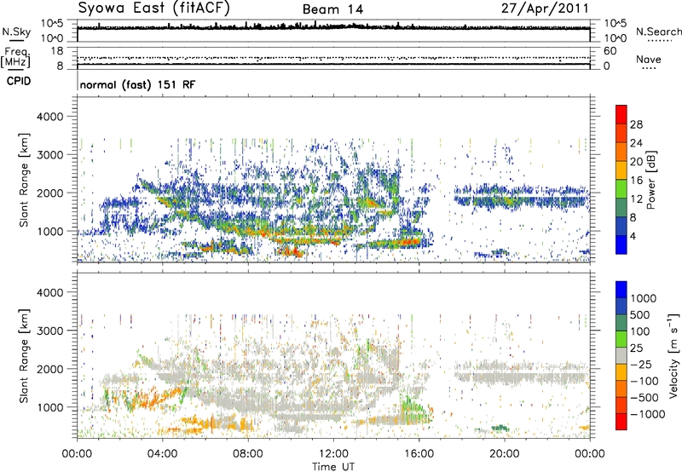The image size is (682, 472).
Task: Pick the bright blue bottom segment of the Power colorbar
Action: (621, 245)
